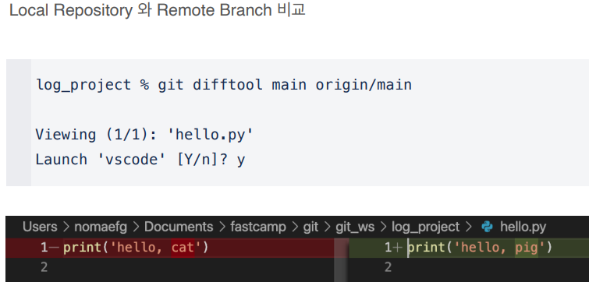Click the Python file icon beside hello.py

point(487,227)
